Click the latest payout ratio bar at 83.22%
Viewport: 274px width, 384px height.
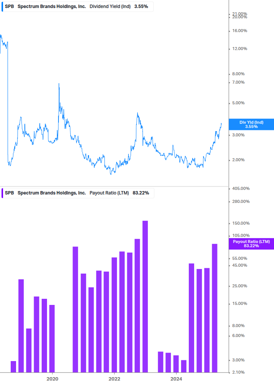[x=214, y=308]
